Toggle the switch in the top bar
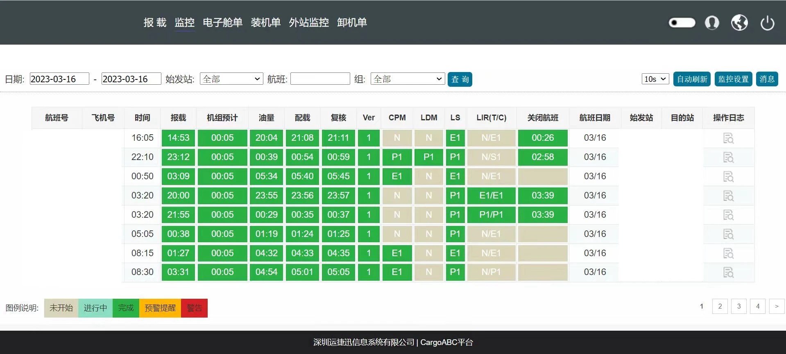 (x=682, y=23)
